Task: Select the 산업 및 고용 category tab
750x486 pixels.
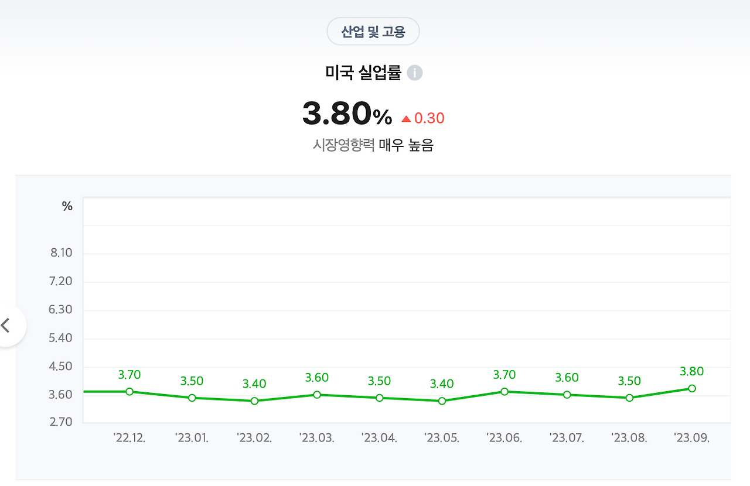Action: coord(373,31)
